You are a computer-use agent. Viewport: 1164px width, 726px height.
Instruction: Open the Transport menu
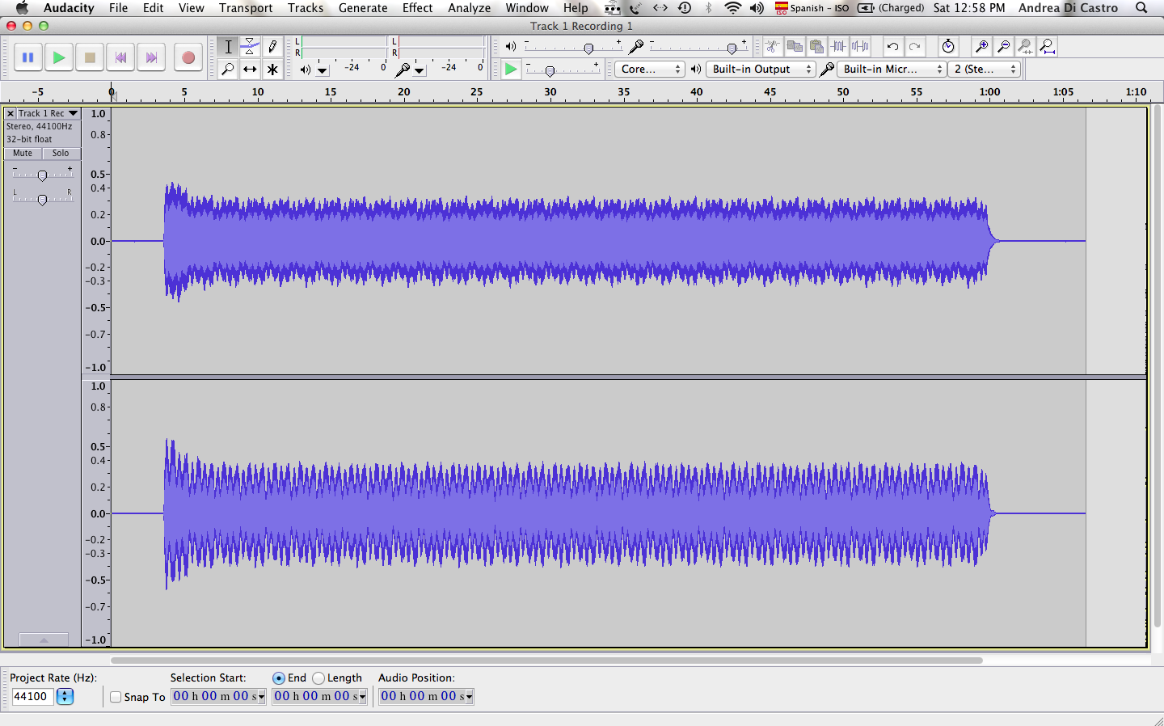pos(246,8)
